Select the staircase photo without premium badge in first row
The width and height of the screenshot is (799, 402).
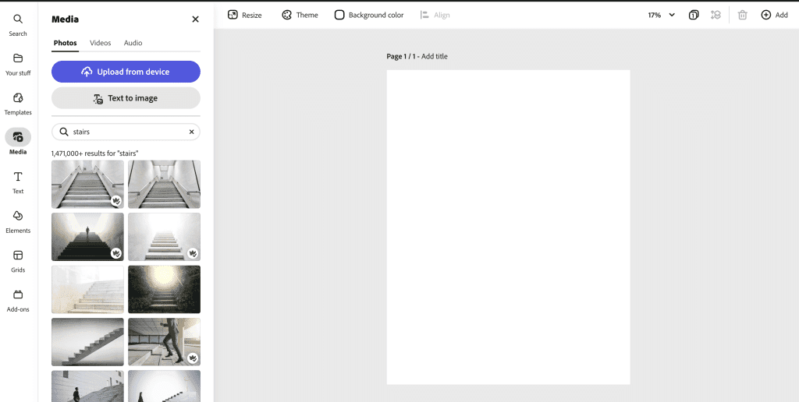pos(164,184)
